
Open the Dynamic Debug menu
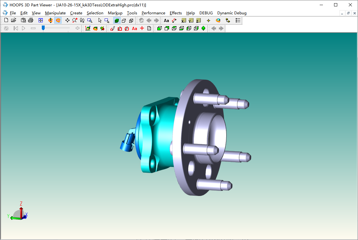[x=232, y=13]
